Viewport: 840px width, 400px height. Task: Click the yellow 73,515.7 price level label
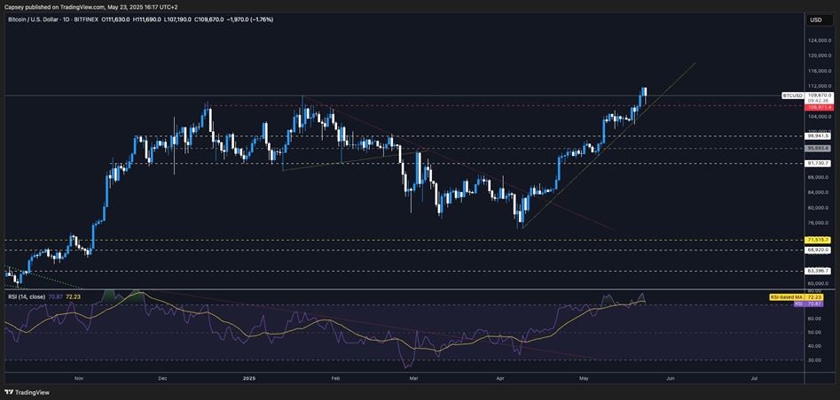coord(817,240)
